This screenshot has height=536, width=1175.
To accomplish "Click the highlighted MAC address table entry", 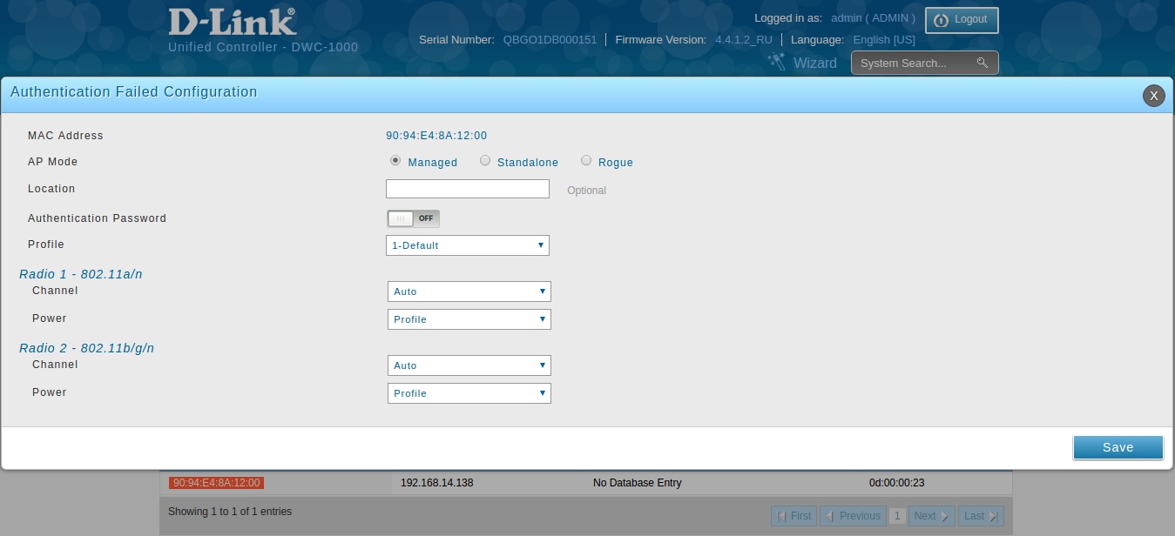I will tap(216, 482).
